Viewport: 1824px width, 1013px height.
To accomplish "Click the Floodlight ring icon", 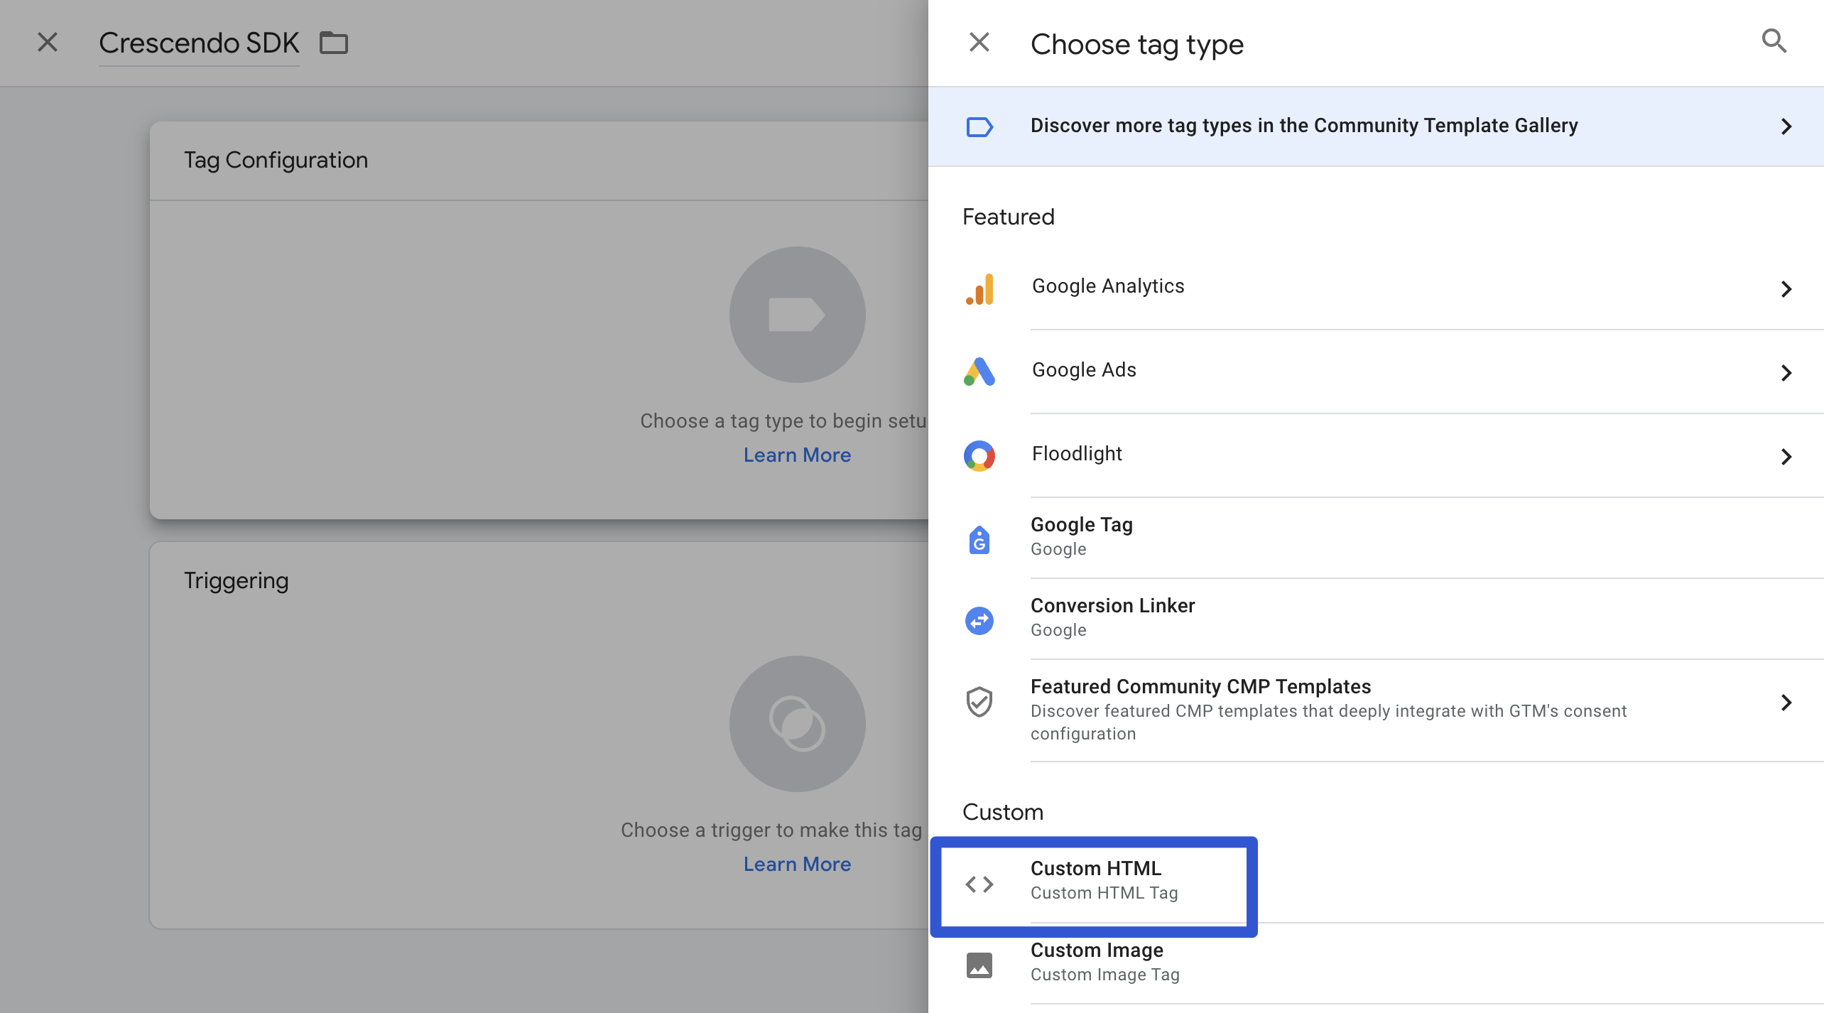I will pyautogui.click(x=979, y=455).
